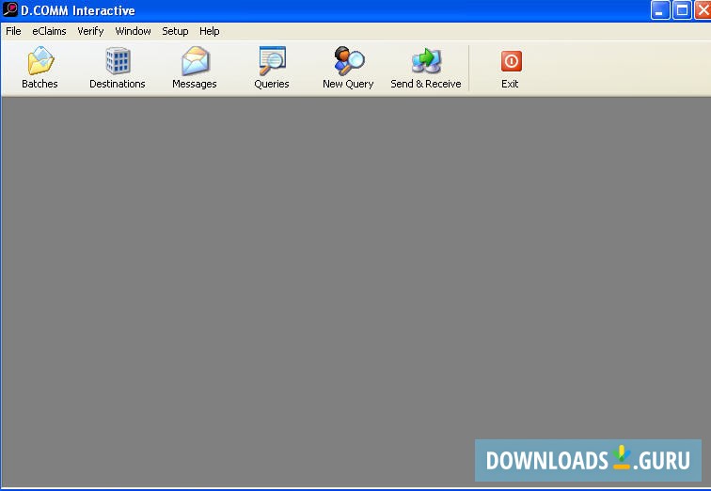Minimize the D.COMM Interactive window
The image size is (711, 491).
(660, 10)
